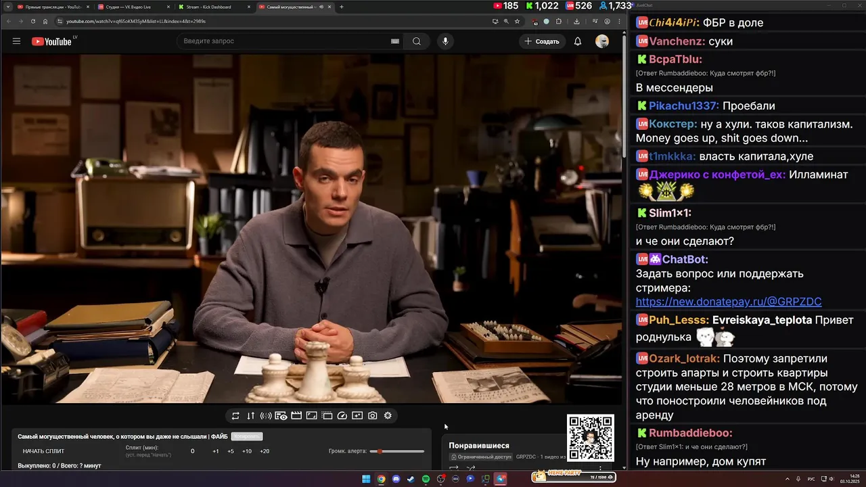Image resolution: width=866 pixels, height=487 pixels.
Task: Open the Windows Start menu
Action: pyautogui.click(x=366, y=479)
